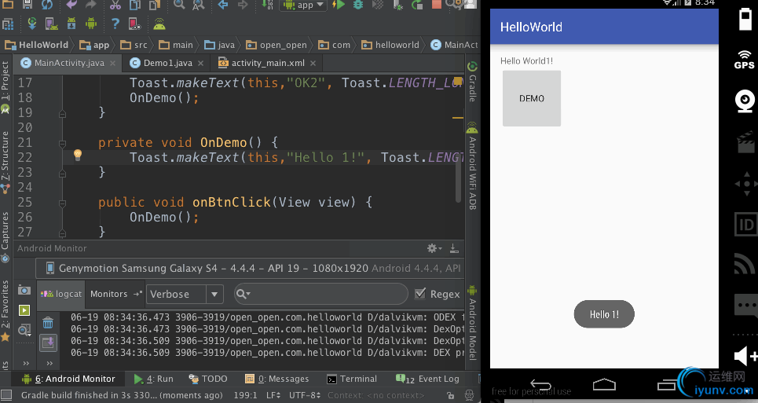Clear logcat with the trash icon
Screen dimensions: 758x403
[x=48, y=322]
